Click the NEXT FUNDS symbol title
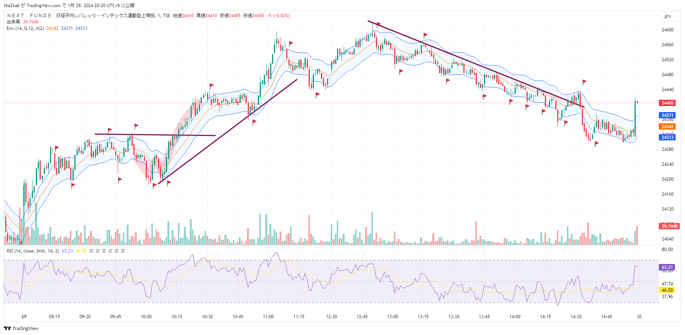685x335 pixels. (29, 16)
